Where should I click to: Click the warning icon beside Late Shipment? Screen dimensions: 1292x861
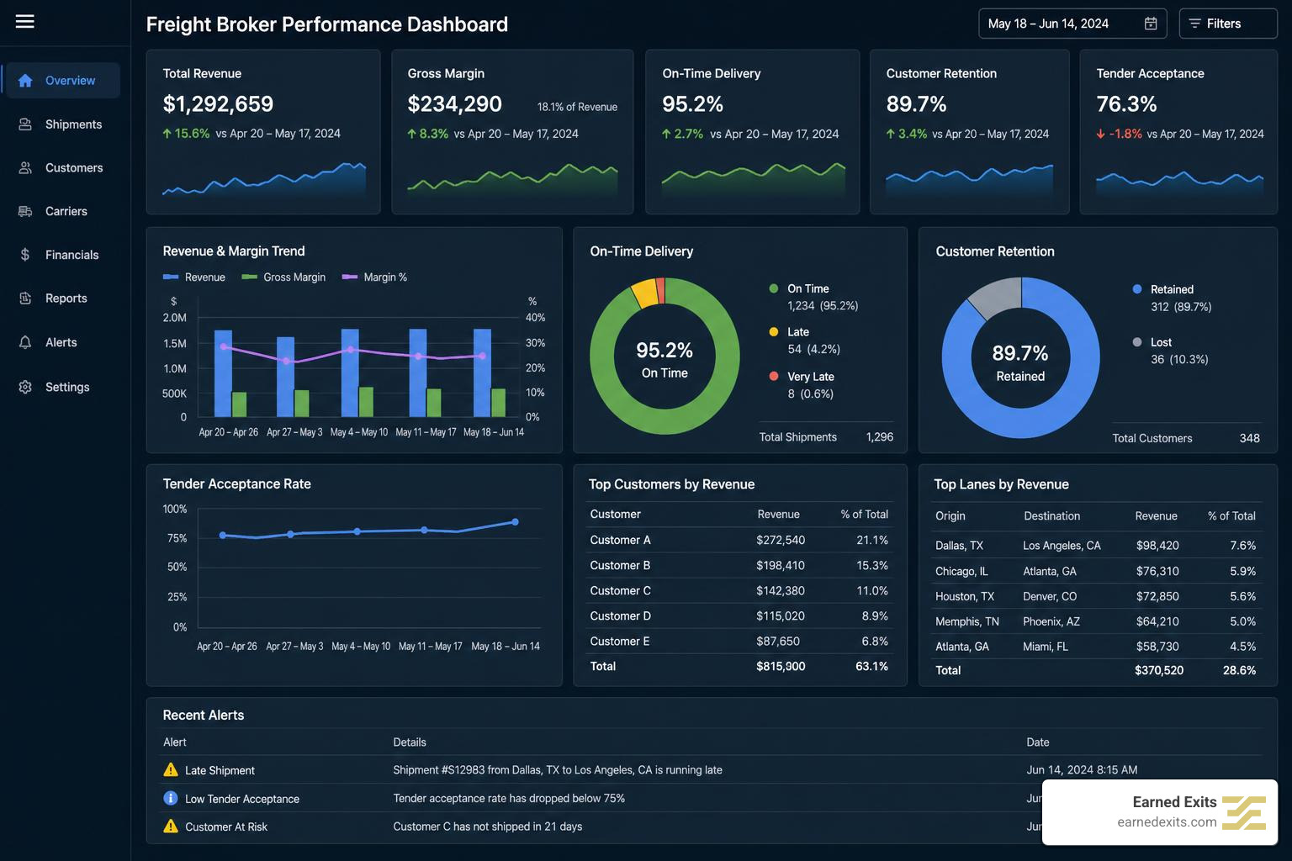[171, 769]
